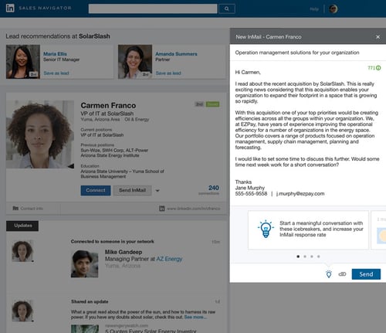
Task: Open the user avatar in top bar
Action: tap(334, 8)
